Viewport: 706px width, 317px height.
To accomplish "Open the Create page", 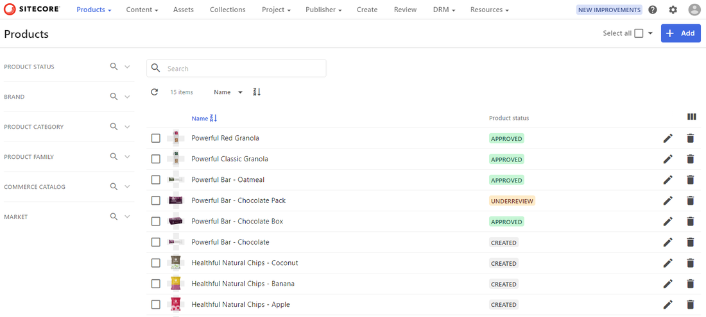I will [x=367, y=10].
